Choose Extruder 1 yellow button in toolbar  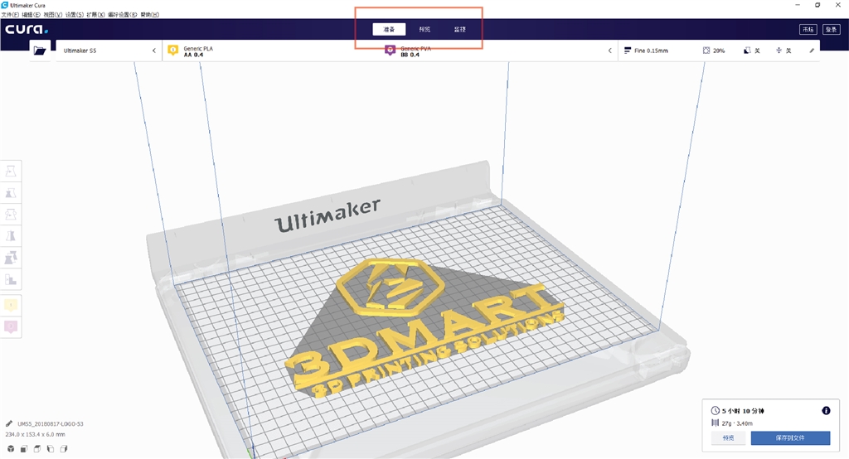pos(12,305)
